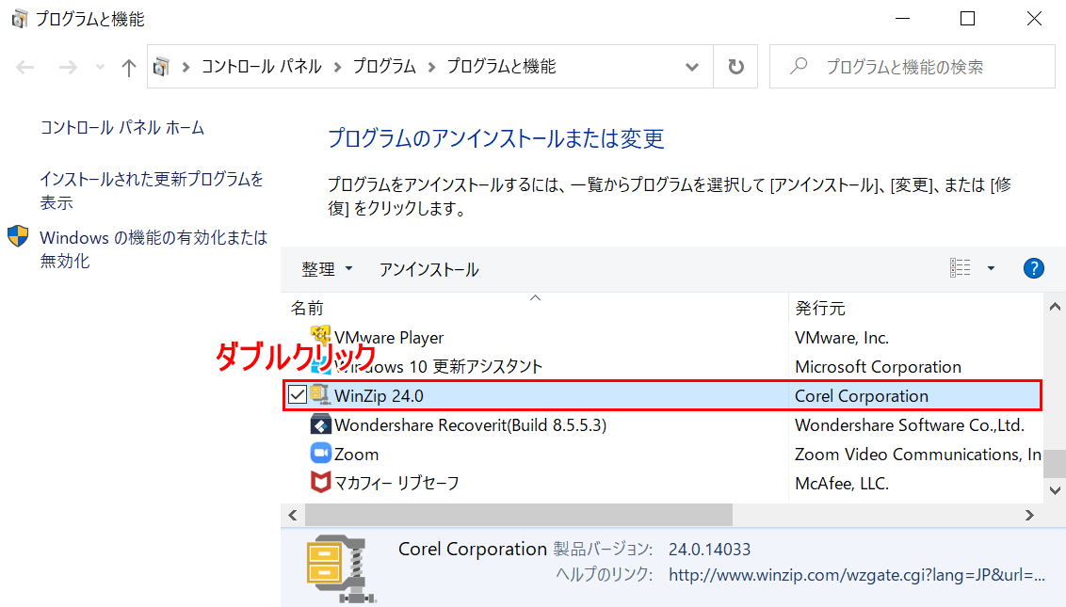Click the Zoom app icon

[x=320, y=453]
